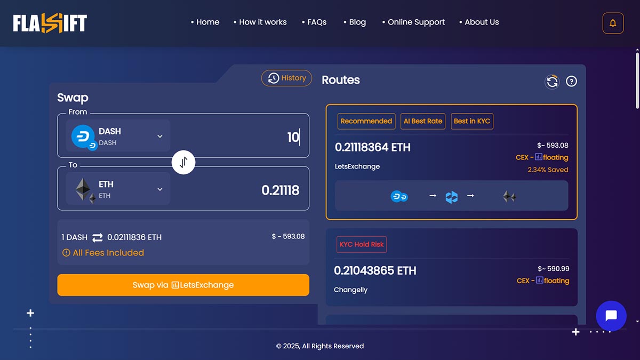Click the Flashift logo
Screen dimensions: 640x360
coord(51,22)
